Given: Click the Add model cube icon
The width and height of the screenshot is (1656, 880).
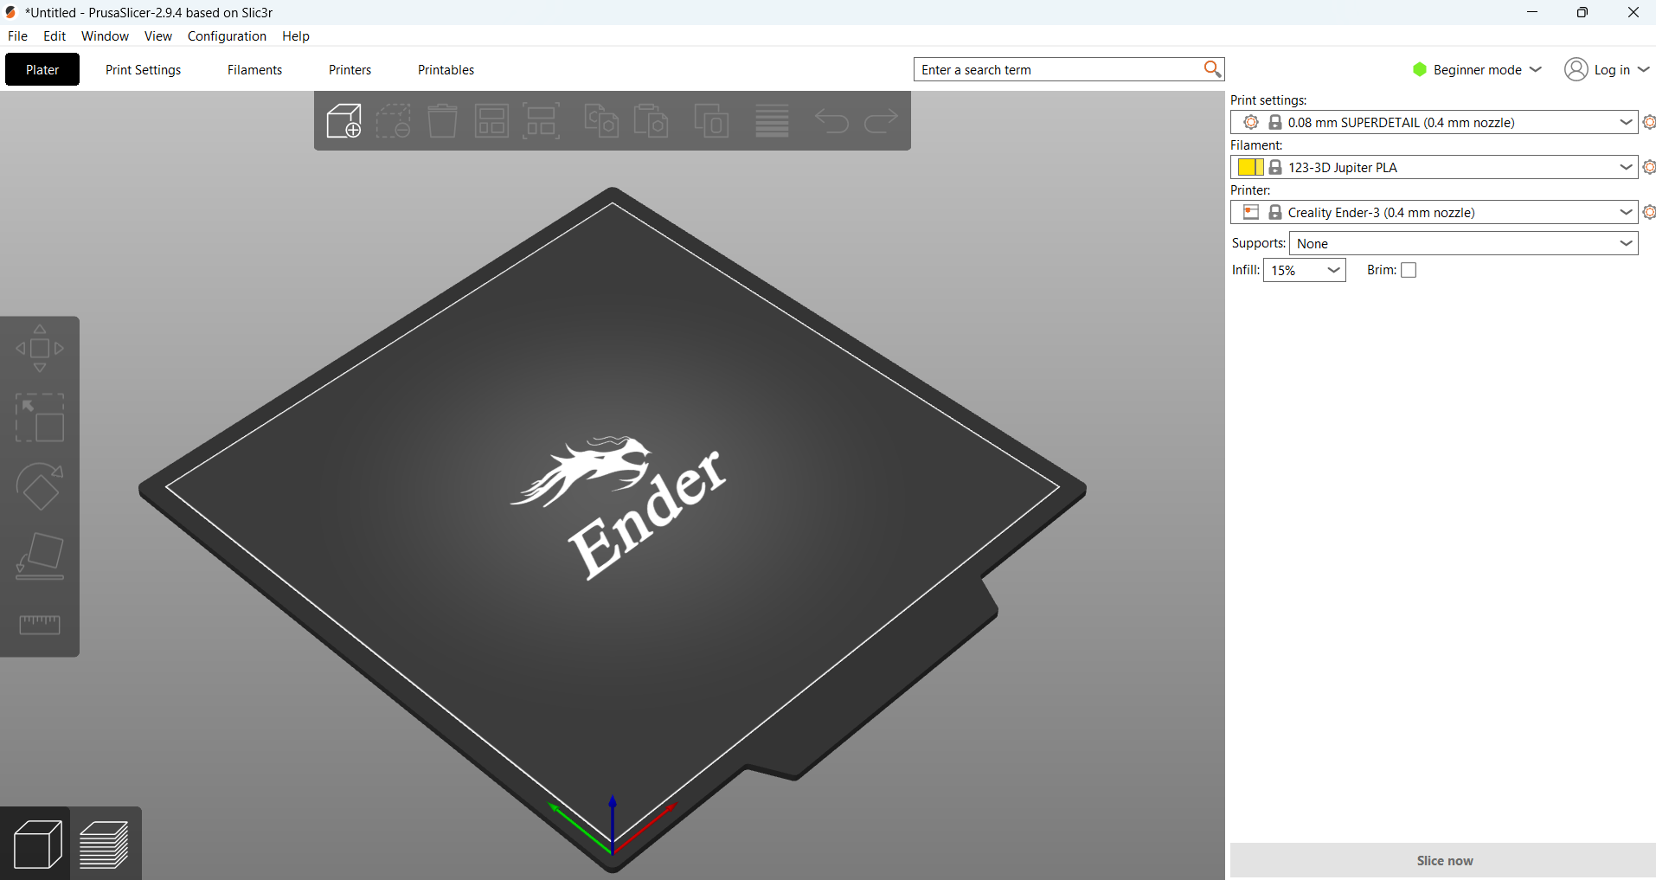Looking at the screenshot, I should click(x=343, y=121).
